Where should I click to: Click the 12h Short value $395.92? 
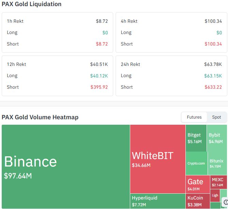tap(99, 87)
